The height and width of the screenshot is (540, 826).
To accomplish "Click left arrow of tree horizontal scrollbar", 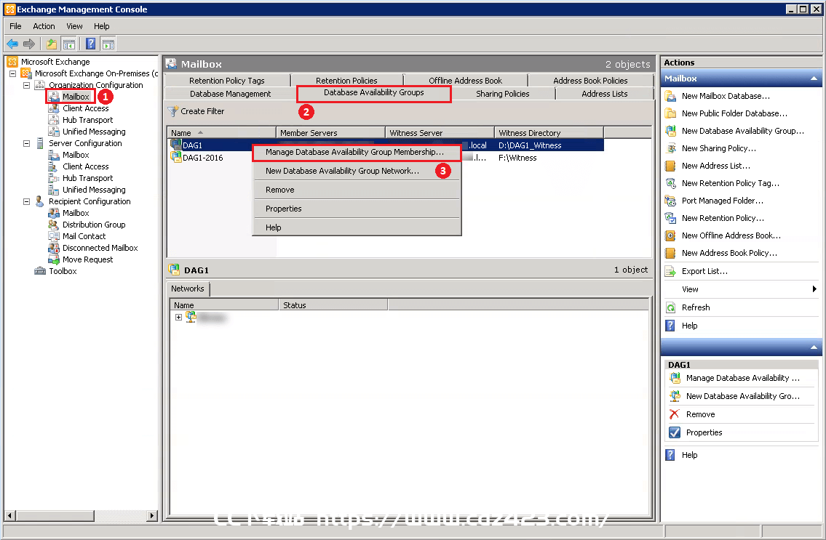I will [x=9, y=516].
